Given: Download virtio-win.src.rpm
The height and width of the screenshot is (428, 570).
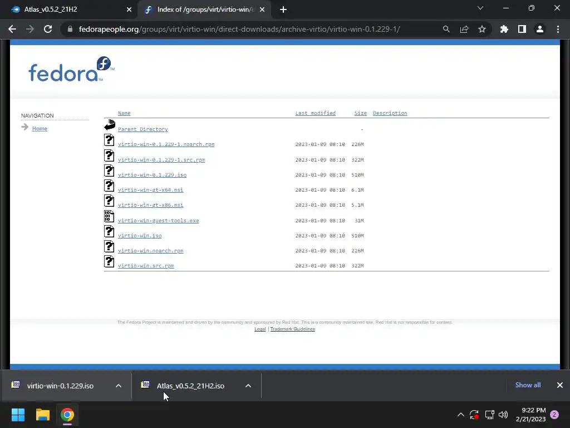Looking at the screenshot, I should (x=146, y=266).
